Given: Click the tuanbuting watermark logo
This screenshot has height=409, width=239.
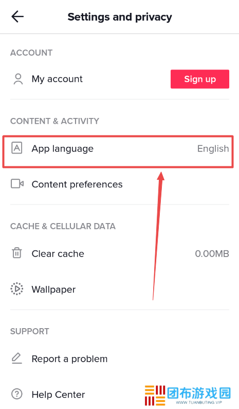Looking at the screenshot, I should coord(188,395).
